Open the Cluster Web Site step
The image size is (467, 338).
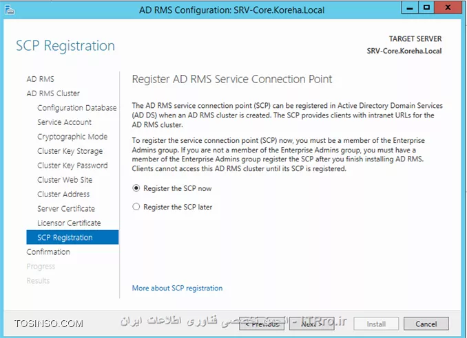(65, 180)
